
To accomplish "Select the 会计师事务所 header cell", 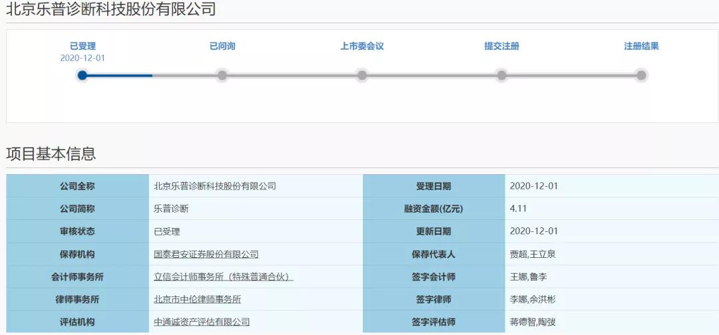I will (77, 277).
